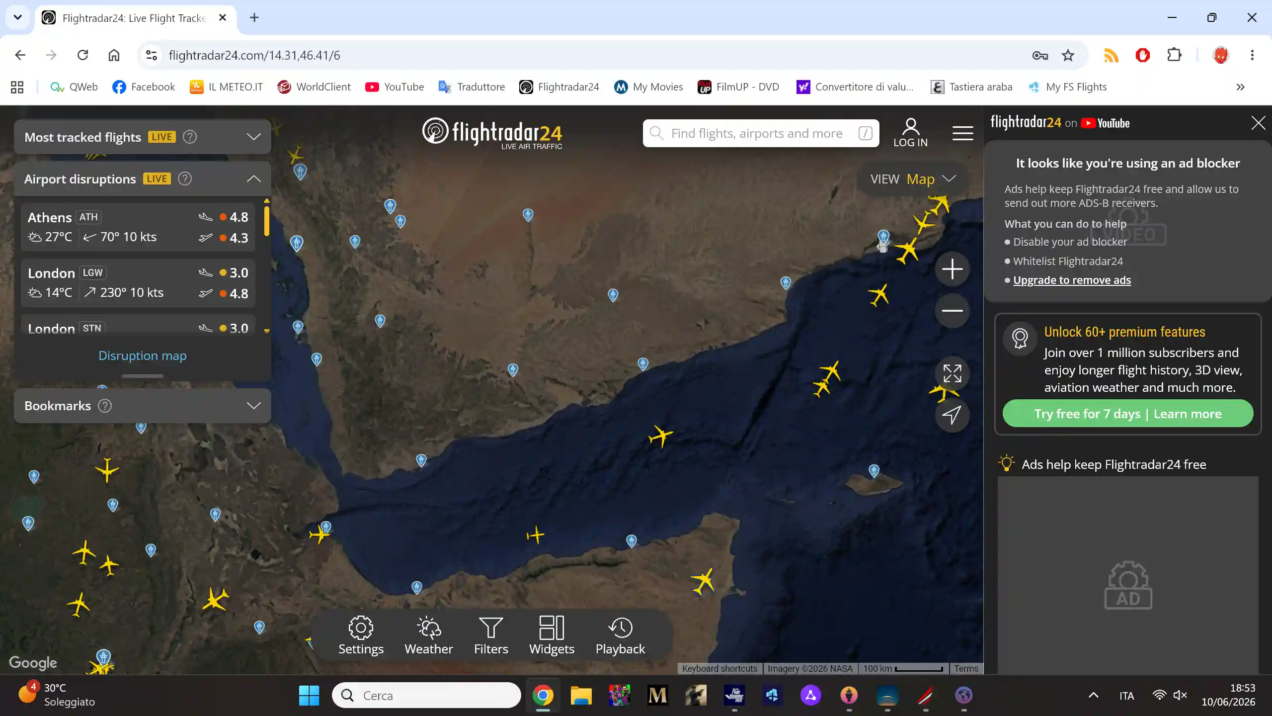Open the Widgets panel
Screen dimensions: 1272x716
(x=552, y=636)
